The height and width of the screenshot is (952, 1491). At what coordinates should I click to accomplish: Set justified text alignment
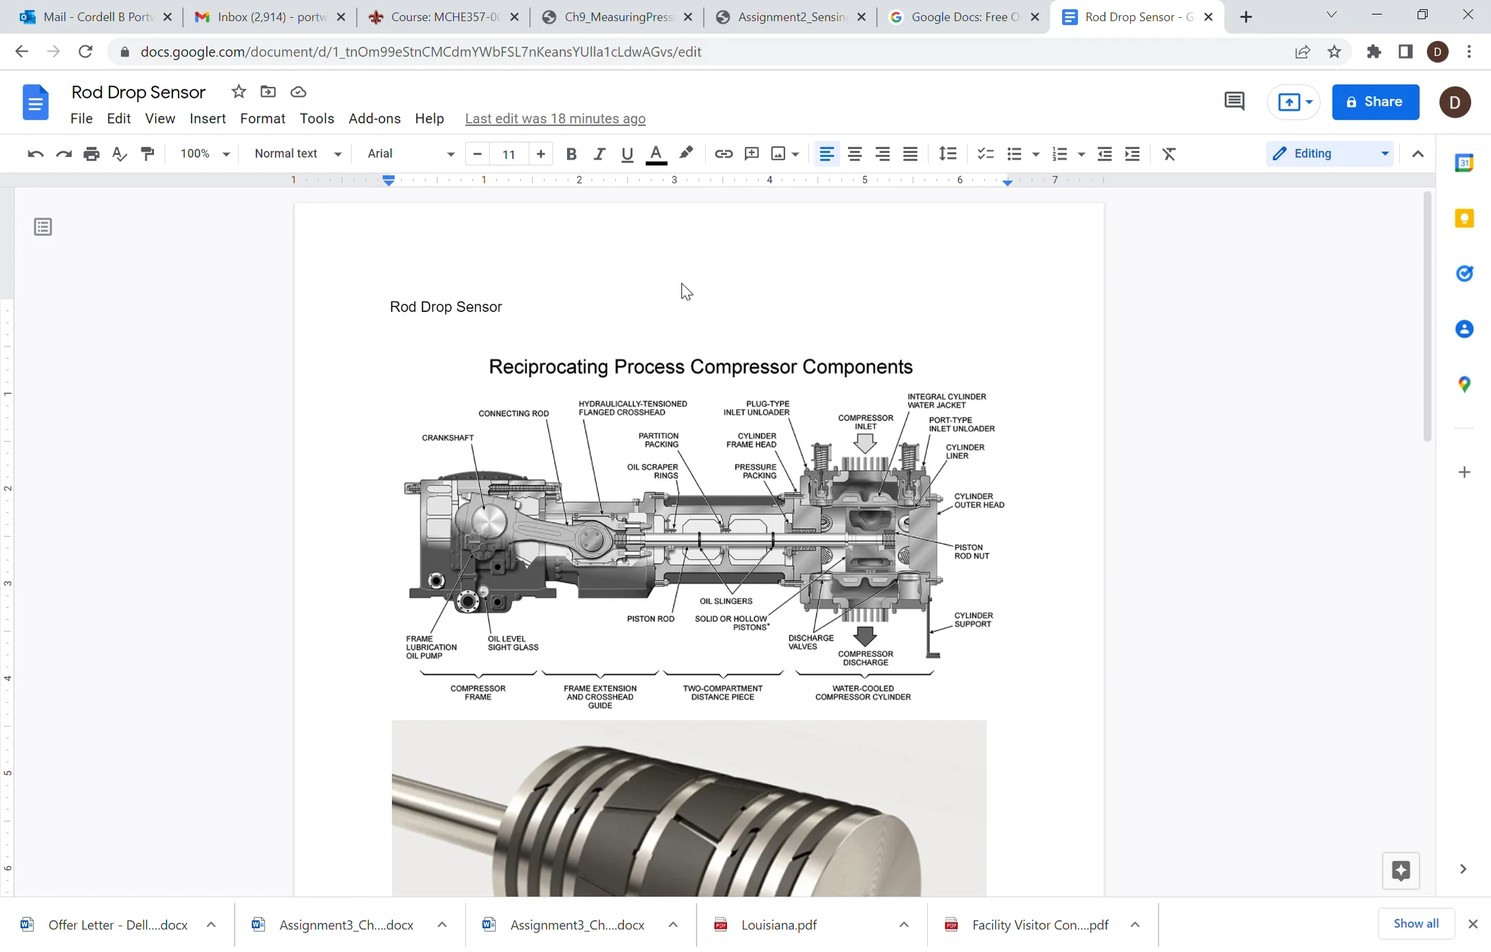coord(910,154)
